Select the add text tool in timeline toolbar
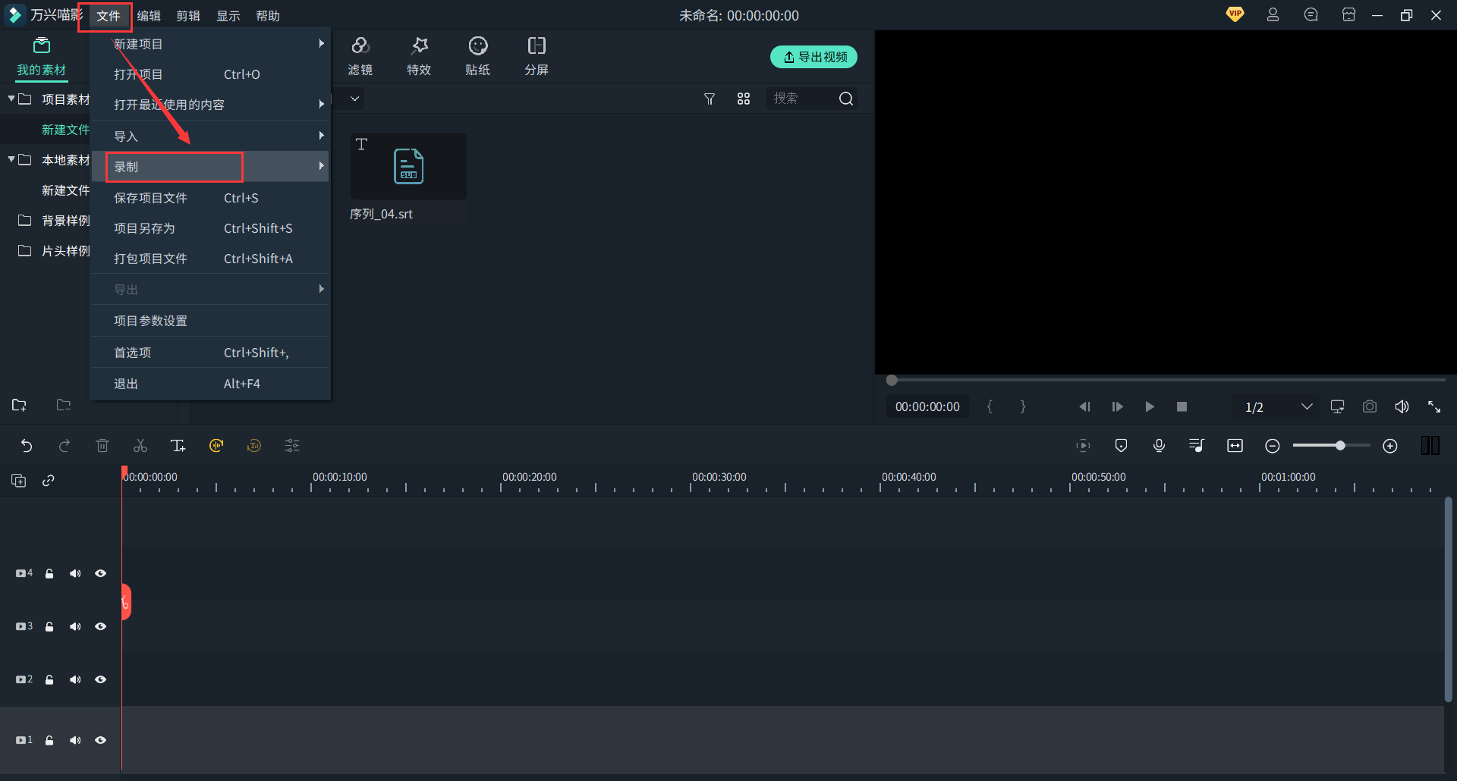The image size is (1457, 781). point(178,446)
